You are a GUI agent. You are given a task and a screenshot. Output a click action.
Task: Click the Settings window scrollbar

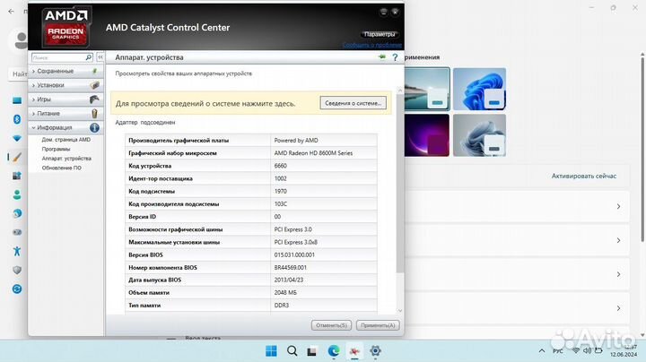[642, 149]
